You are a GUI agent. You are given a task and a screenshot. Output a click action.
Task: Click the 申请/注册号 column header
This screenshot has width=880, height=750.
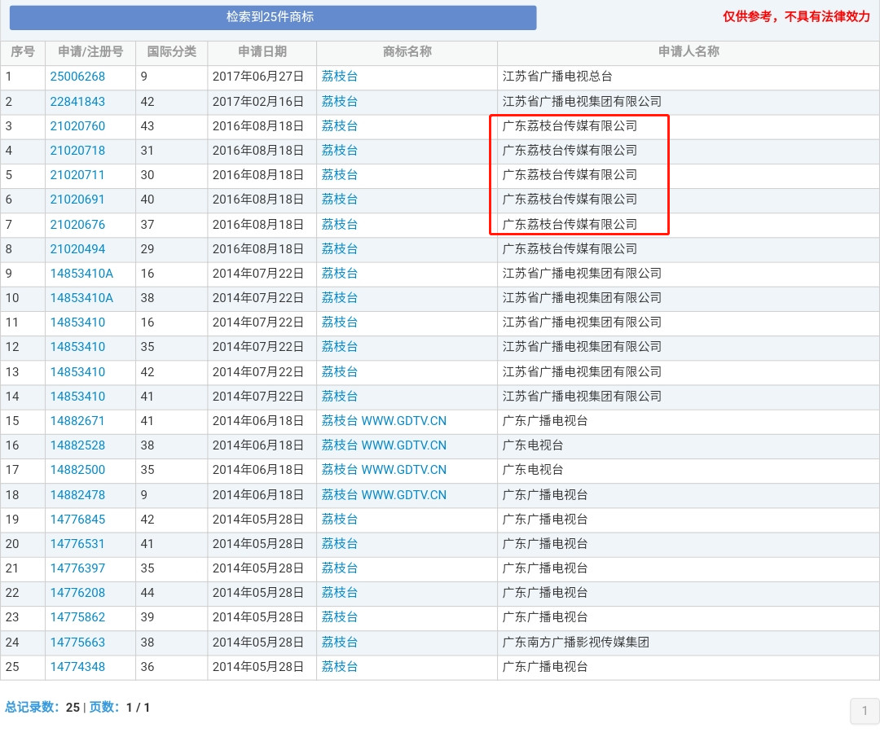tap(90, 51)
